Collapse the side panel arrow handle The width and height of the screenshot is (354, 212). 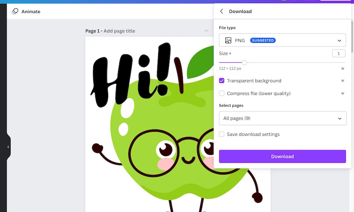pyautogui.click(x=8, y=147)
